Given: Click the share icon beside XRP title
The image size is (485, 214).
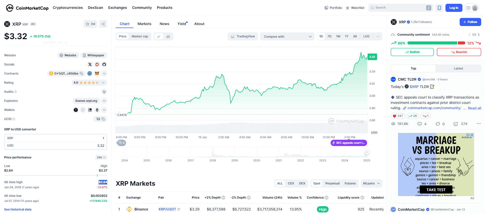Looking at the screenshot, I should [x=103, y=24].
